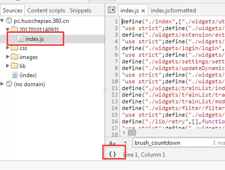Select the index.js file icon
The width and height of the screenshot is (225, 170).
tap(21, 39)
